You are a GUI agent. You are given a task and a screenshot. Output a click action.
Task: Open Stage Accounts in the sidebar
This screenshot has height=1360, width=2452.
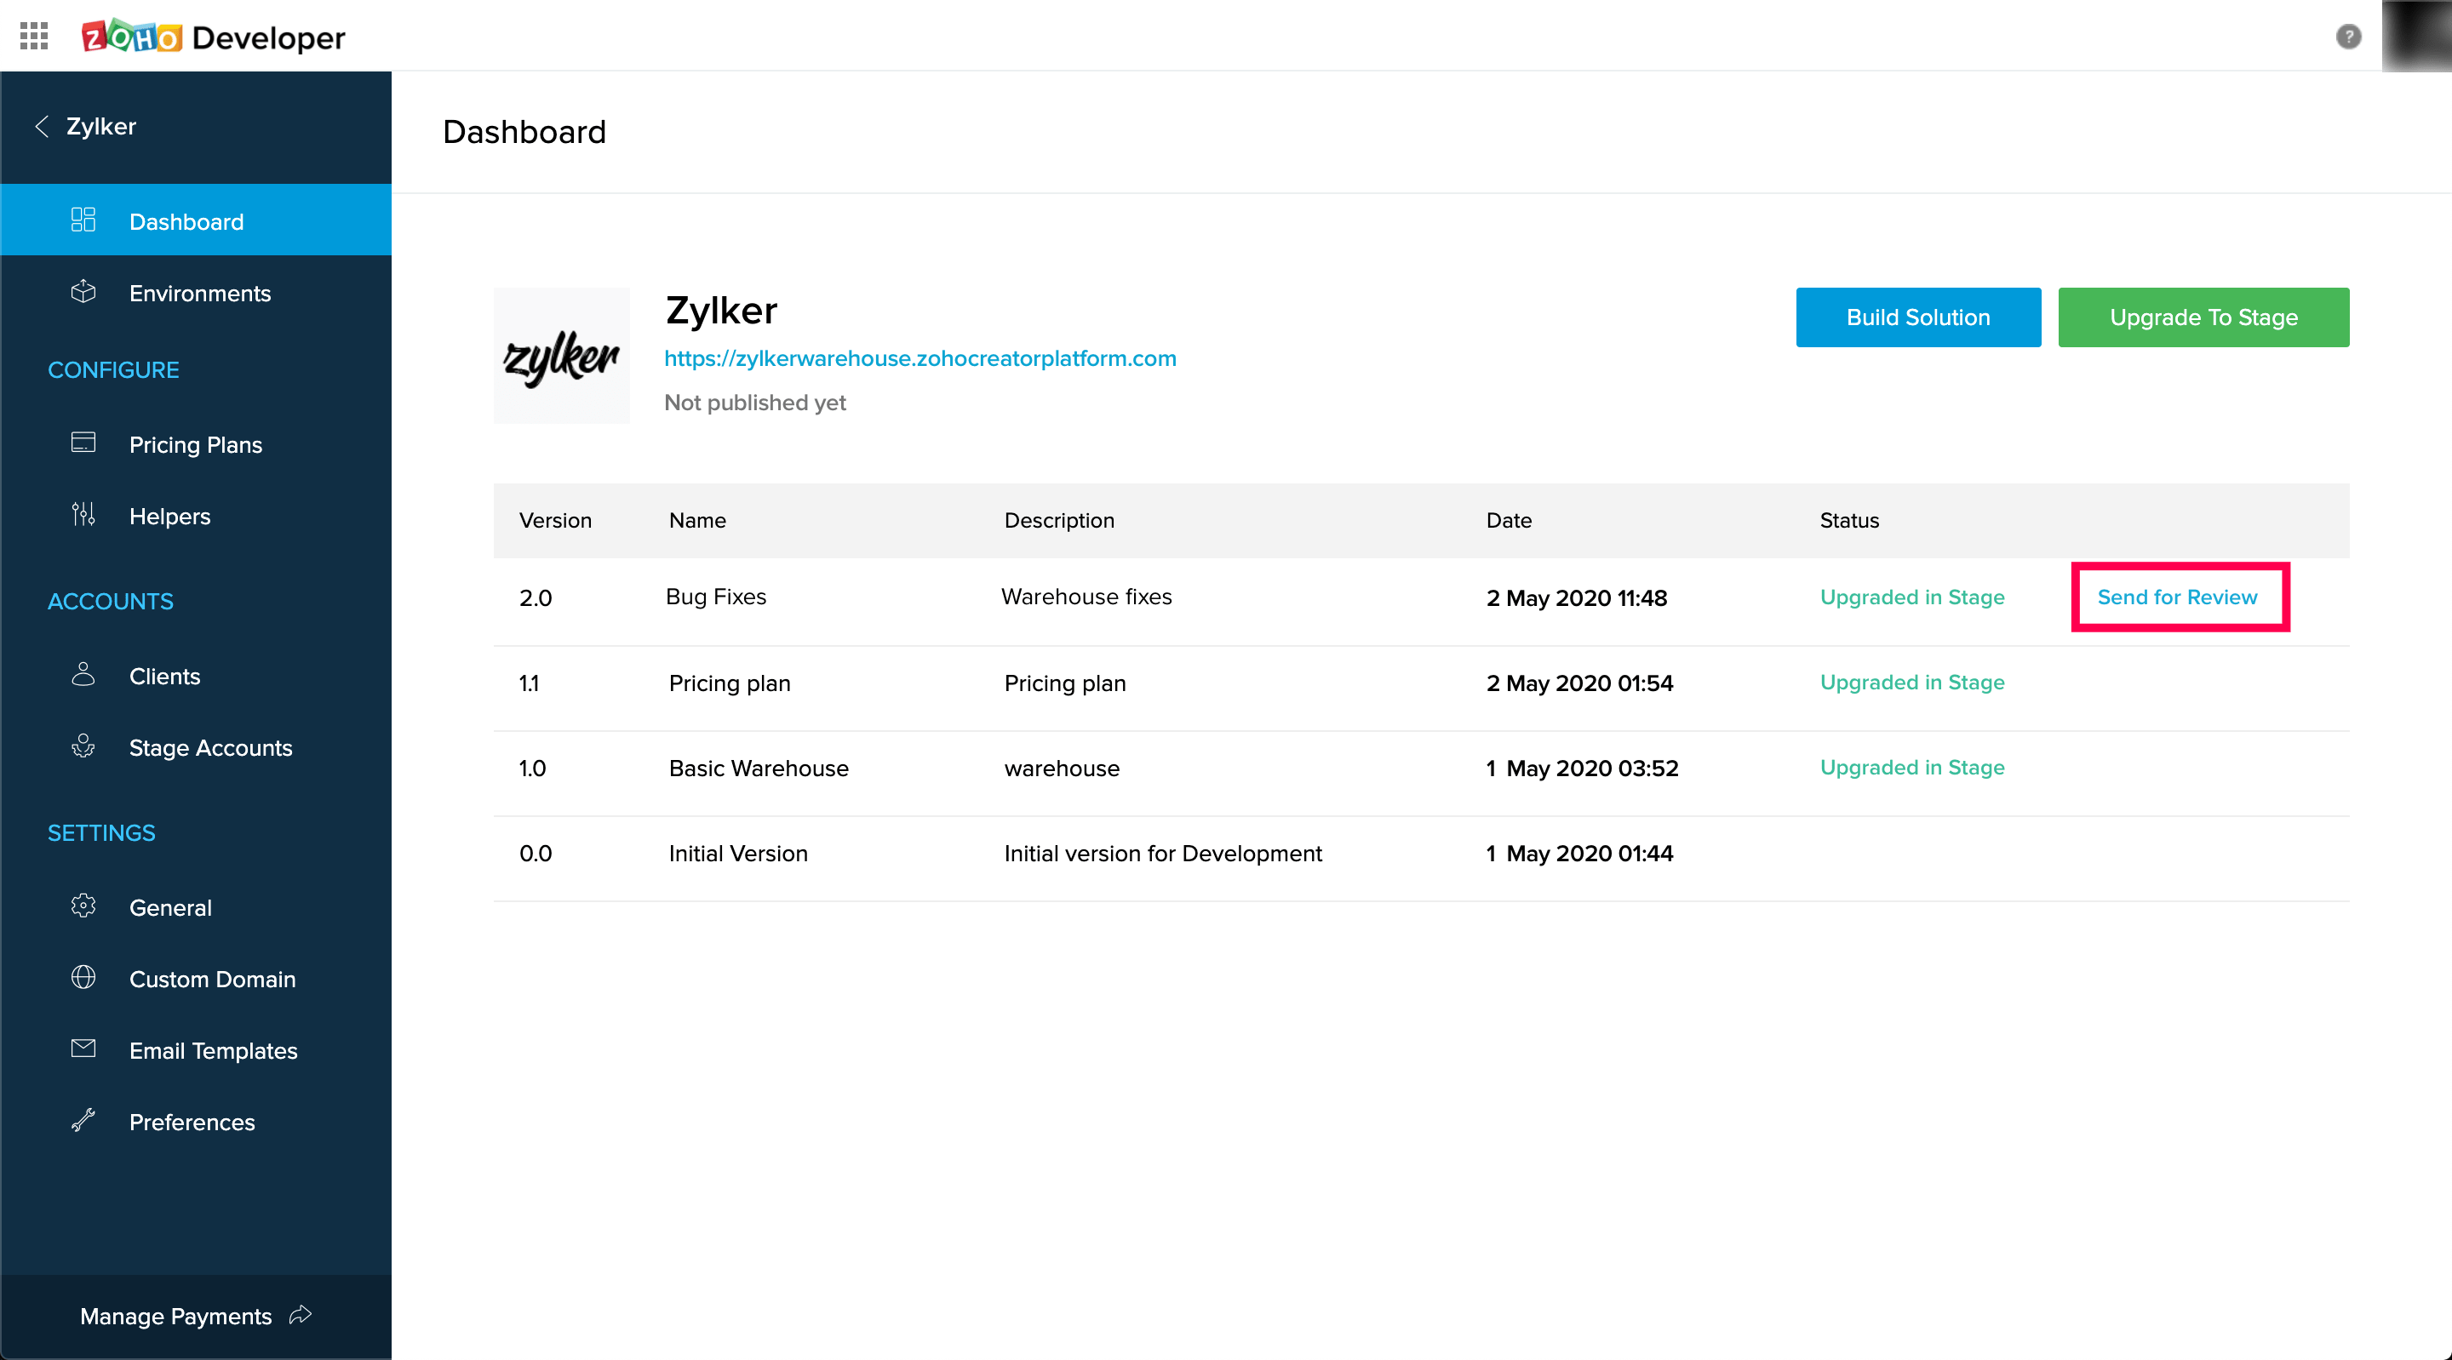[210, 748]
